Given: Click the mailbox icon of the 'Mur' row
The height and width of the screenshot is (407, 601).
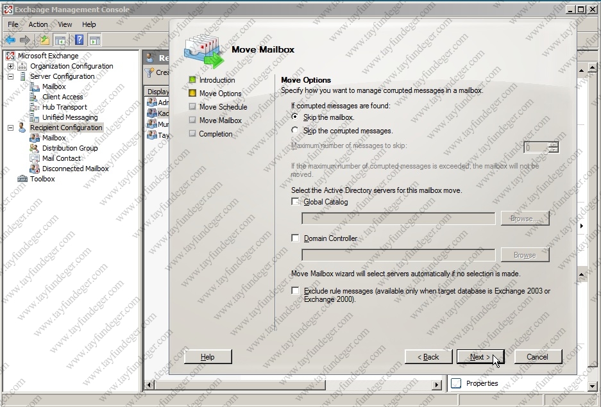Looking at the screenshot, I should 152,124.
